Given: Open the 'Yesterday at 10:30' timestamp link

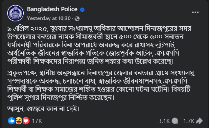Looking at the screenshot, I should [x=49, y=18].
